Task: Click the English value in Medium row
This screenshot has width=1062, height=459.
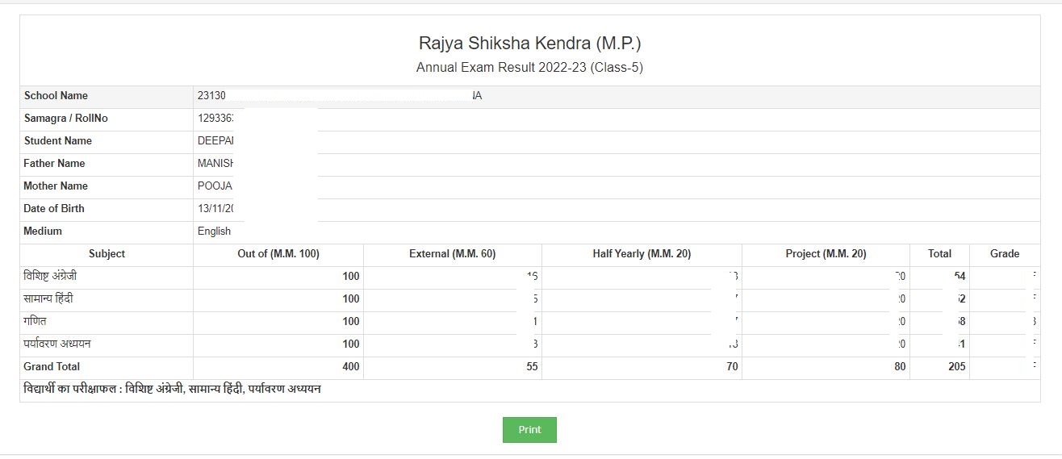Action: pos(214,232)
